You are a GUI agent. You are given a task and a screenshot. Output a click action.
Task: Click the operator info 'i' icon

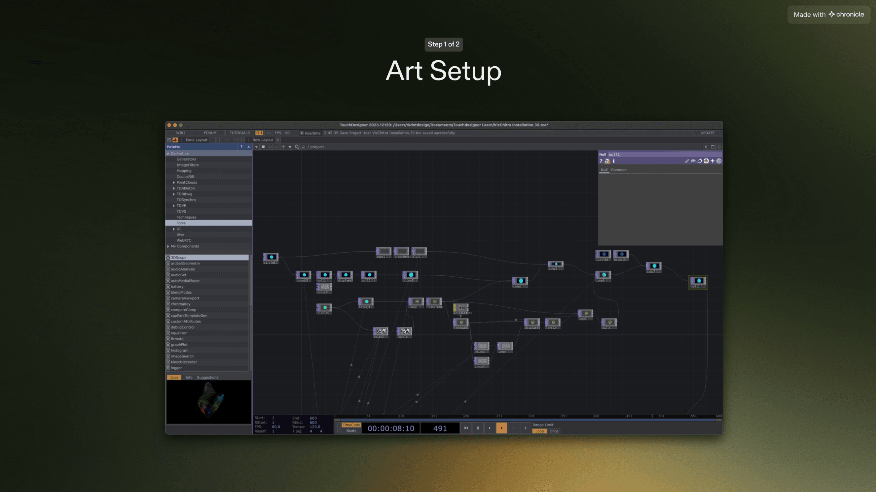(613, 161)
